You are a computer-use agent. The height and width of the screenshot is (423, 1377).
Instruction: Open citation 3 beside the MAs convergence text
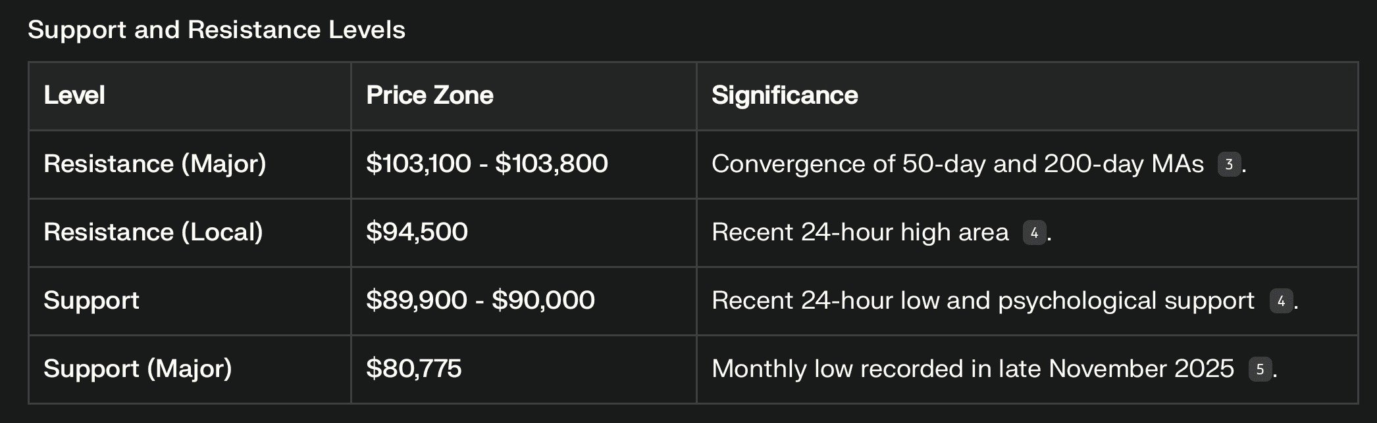click(1228, 164)
